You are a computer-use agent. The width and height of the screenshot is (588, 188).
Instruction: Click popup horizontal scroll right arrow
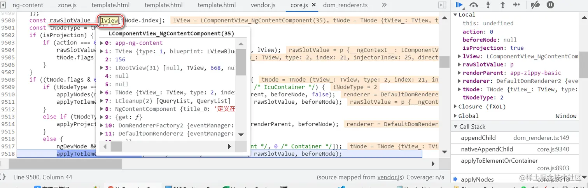pos(229,146)
